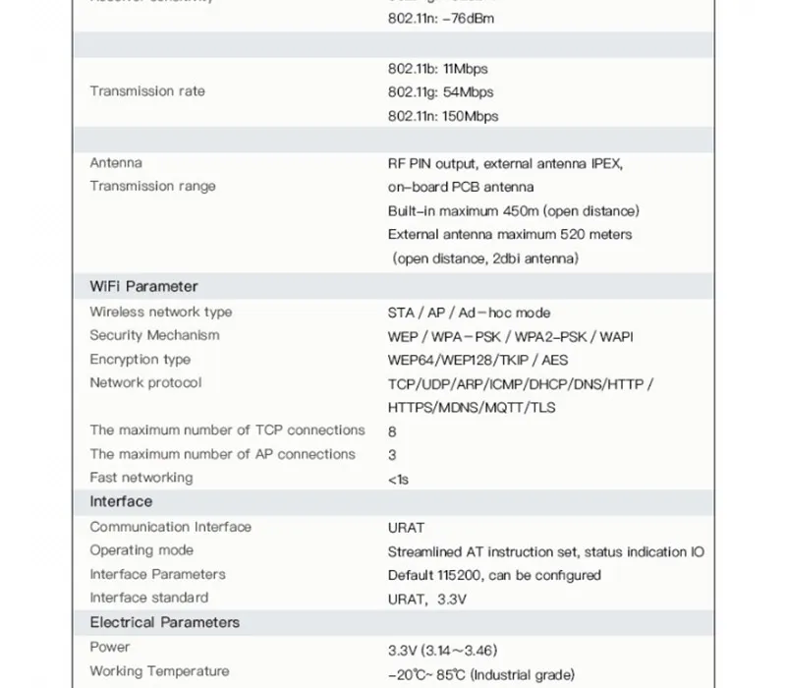Screen dimensions: 786x688
Task: Click the Working Temperature label
Action: click(x=159, y=671)
